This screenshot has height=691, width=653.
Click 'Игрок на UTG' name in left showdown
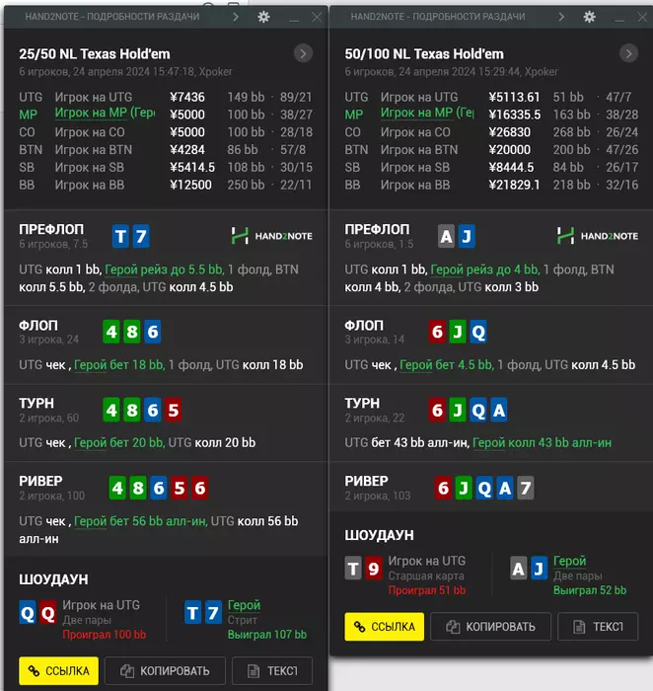(101, 605)
